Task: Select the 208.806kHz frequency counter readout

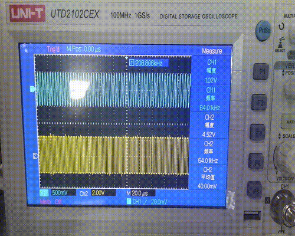Action: click(149, 63)
